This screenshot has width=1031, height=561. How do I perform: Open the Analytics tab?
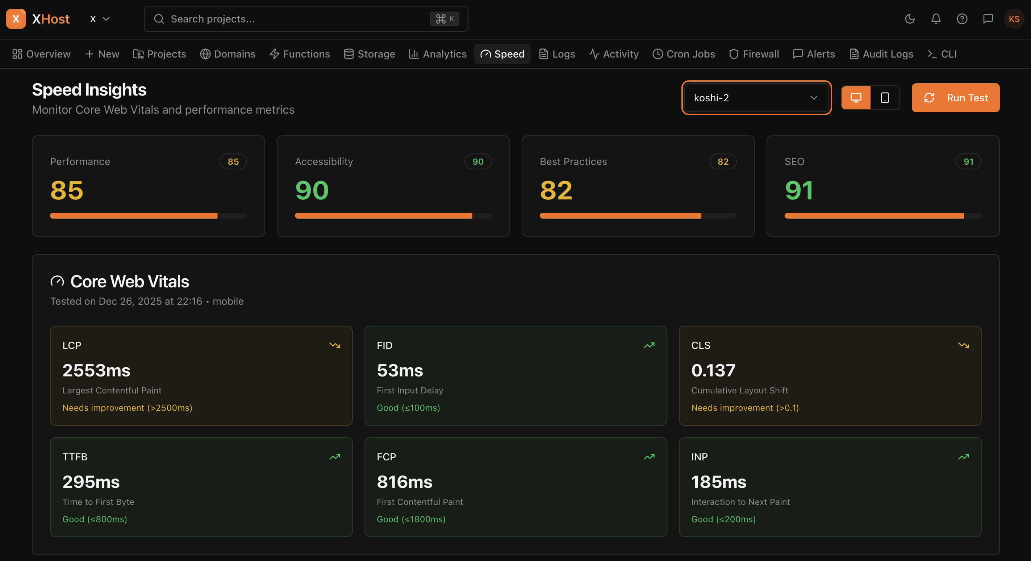point(438,54)
